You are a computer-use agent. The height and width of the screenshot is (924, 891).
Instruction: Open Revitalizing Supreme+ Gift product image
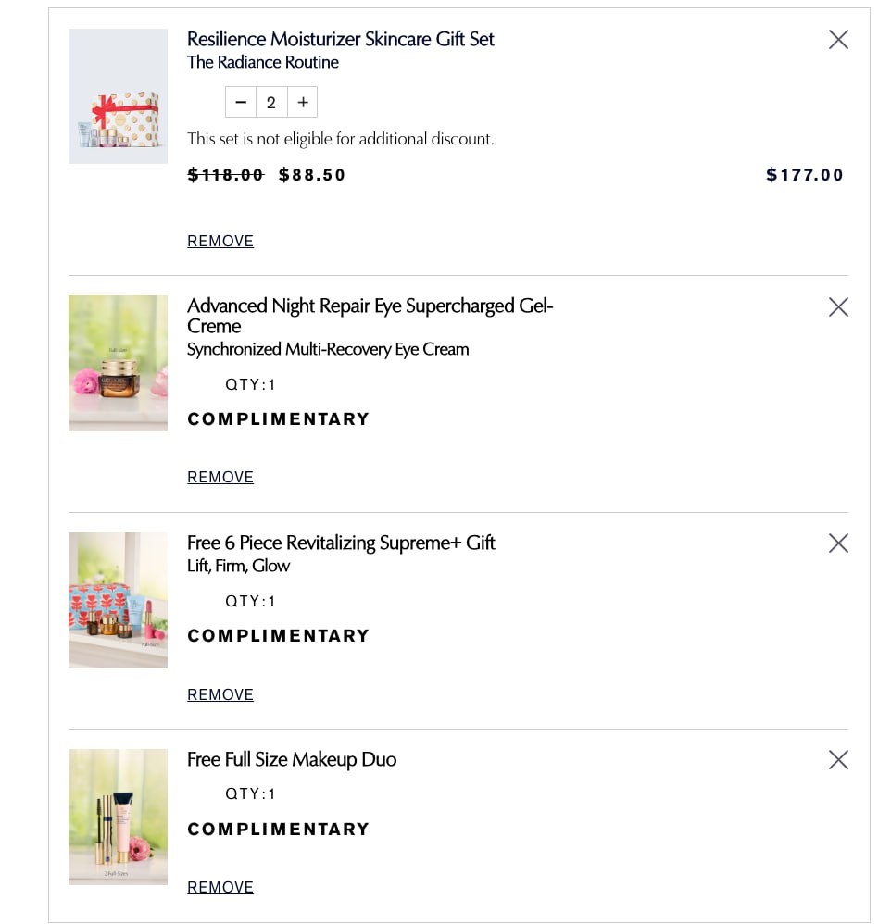point(119,600)
